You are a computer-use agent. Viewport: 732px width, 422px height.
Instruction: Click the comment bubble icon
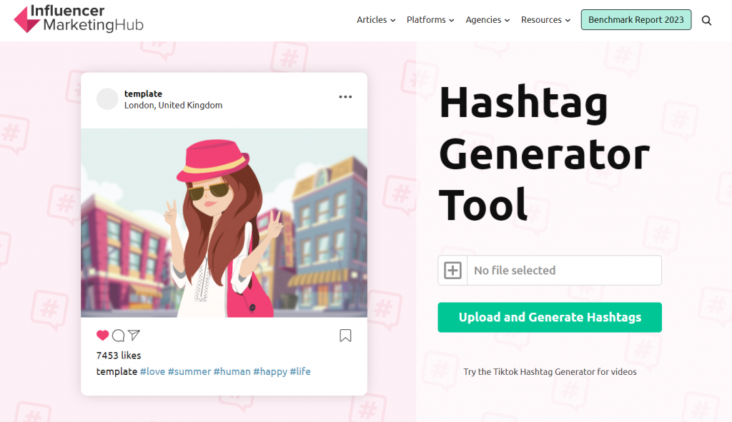click(118, 336)
